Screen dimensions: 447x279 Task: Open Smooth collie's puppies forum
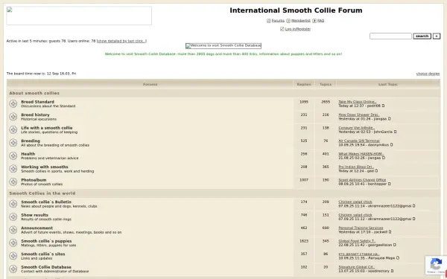coord(46,241)
